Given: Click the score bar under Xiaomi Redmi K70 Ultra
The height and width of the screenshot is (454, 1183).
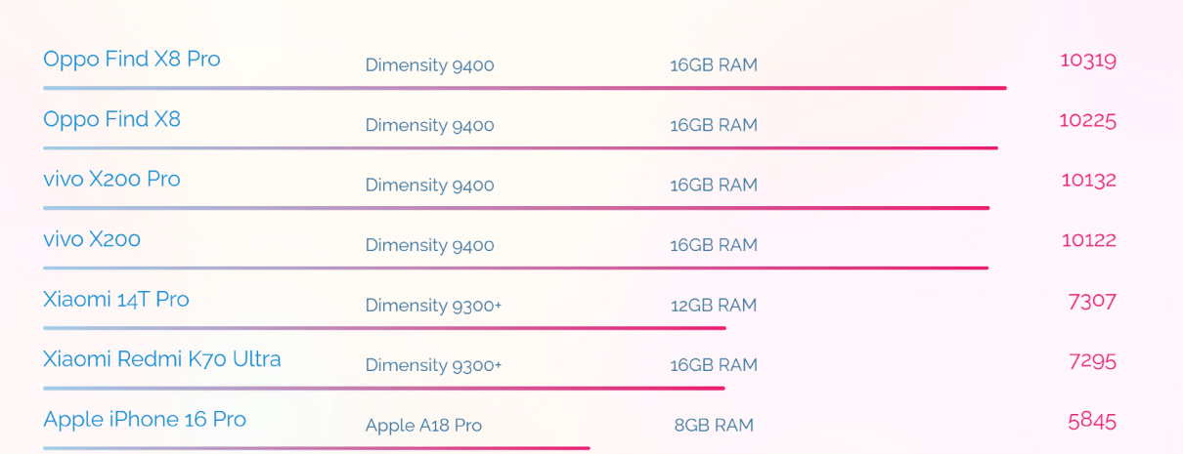Looking at the screenshot, I should tap(383, 388).
